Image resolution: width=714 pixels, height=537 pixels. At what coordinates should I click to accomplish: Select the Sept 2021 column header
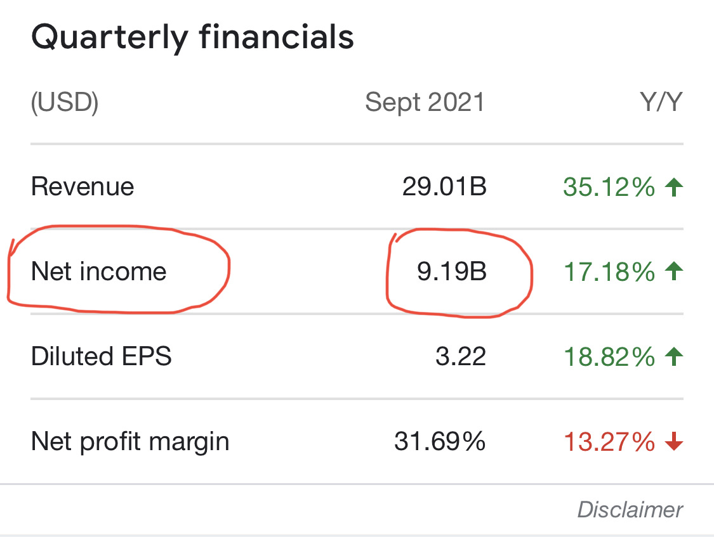pyautogui.click(x=425, y=103)
